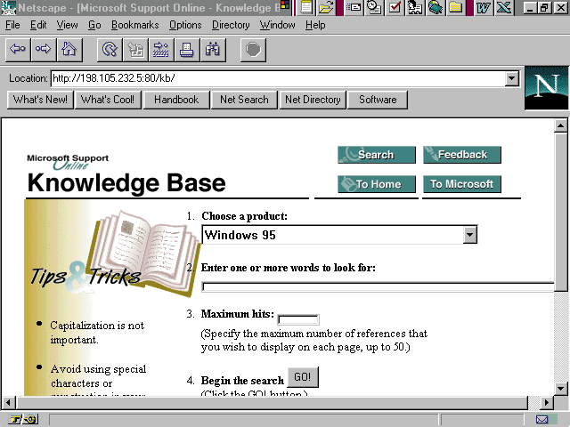Click the checkmark task shortcut icon

pos(395,8)
